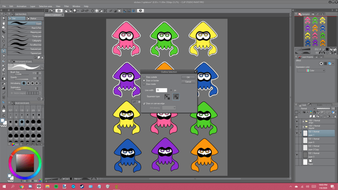The image size is (338, 190).
Task: Choose brush size preset 17
Action: tap(22, 123)
